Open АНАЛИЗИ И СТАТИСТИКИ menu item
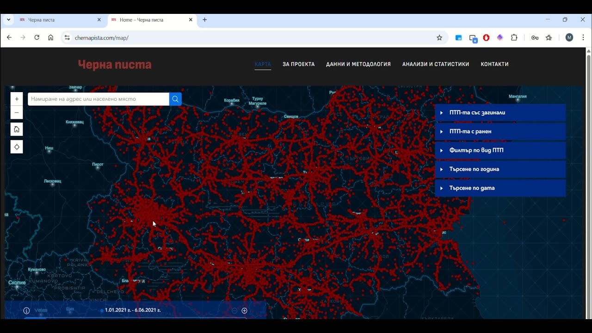Image resolution: width=592 pixels, height=333 pixels. 436,64
